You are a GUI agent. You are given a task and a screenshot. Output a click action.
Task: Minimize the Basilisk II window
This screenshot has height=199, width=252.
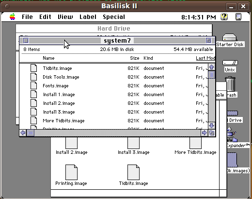coord(231,7)
